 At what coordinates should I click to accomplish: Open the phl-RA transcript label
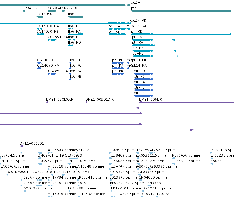(114, 26)
